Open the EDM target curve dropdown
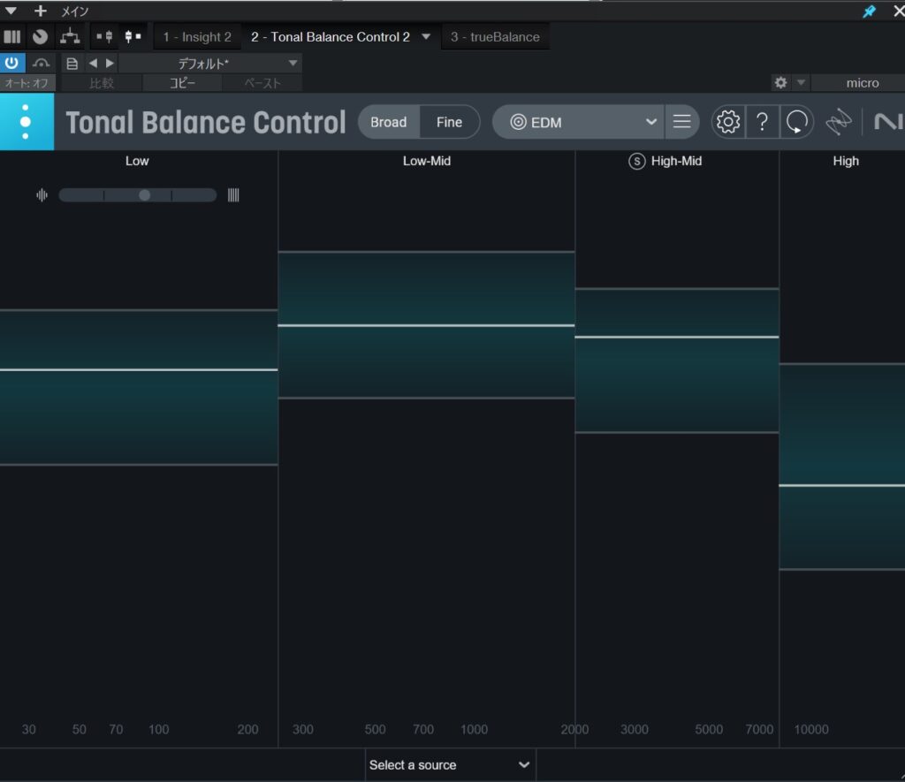 (586, 122)
